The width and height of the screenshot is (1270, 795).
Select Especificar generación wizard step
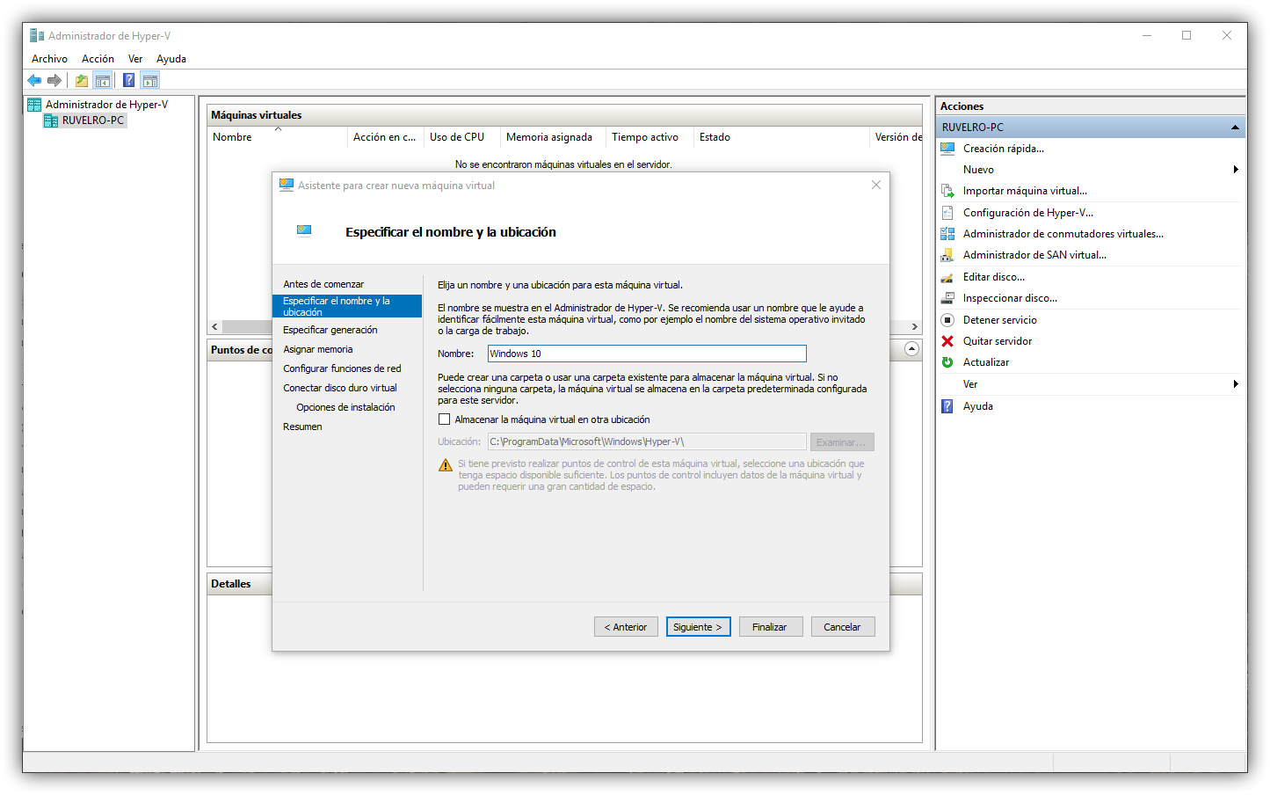[330, 330]
